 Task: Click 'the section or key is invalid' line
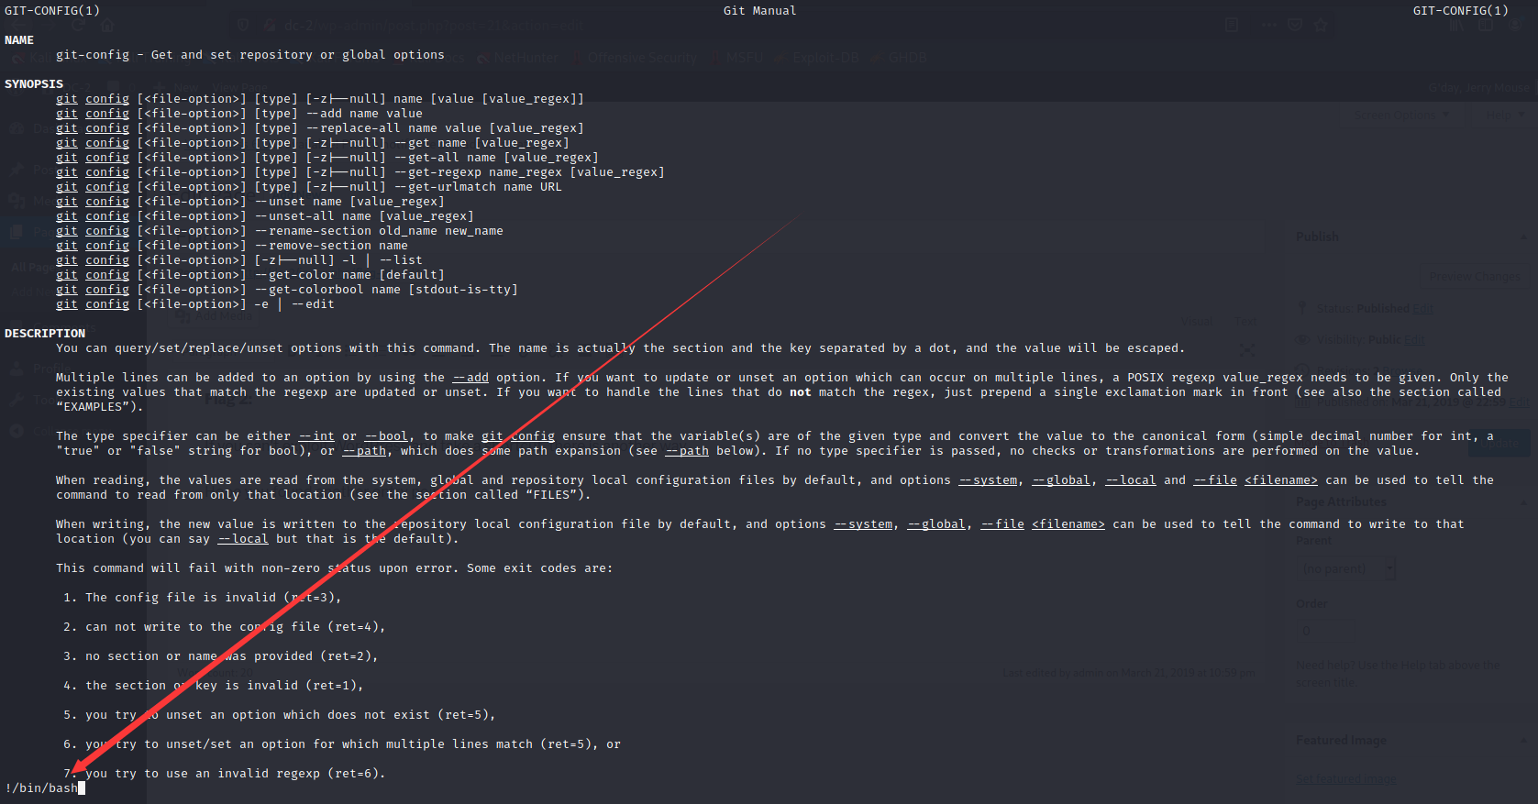(213, 686)
